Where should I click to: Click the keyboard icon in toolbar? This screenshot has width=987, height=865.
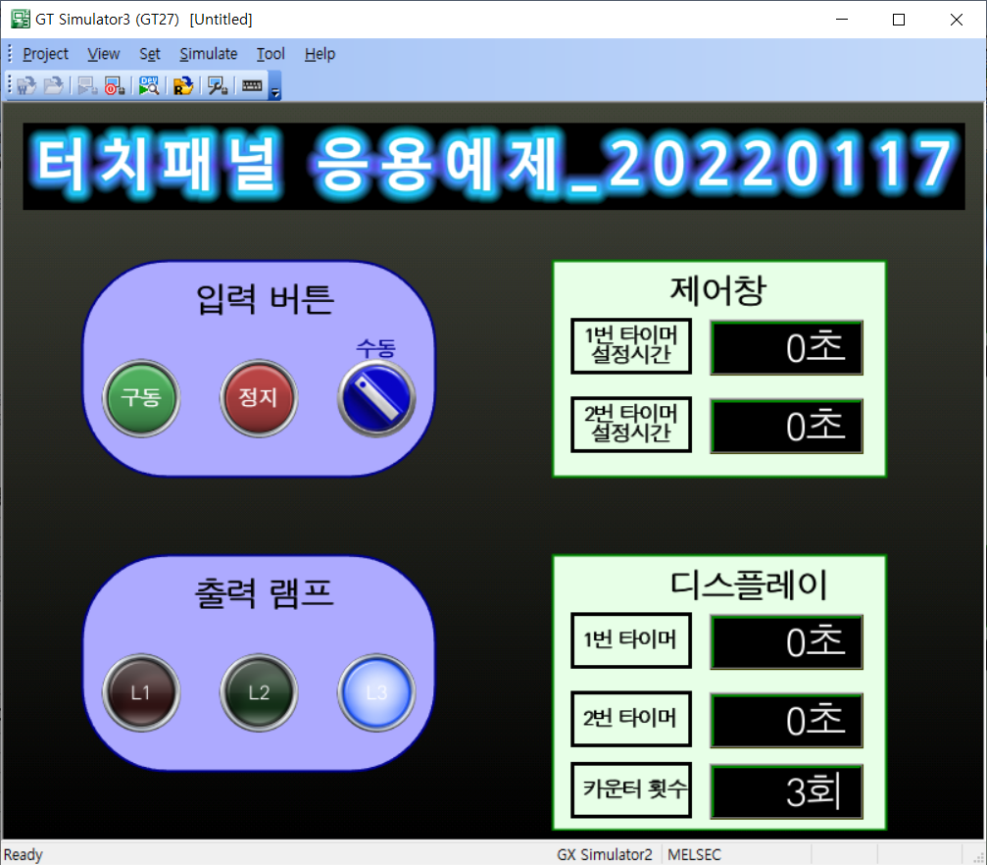point(253,85)
